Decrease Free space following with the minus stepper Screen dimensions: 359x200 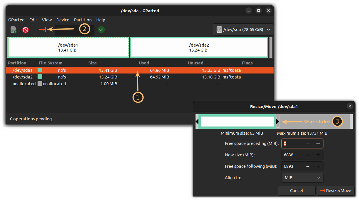pos(308,166)
